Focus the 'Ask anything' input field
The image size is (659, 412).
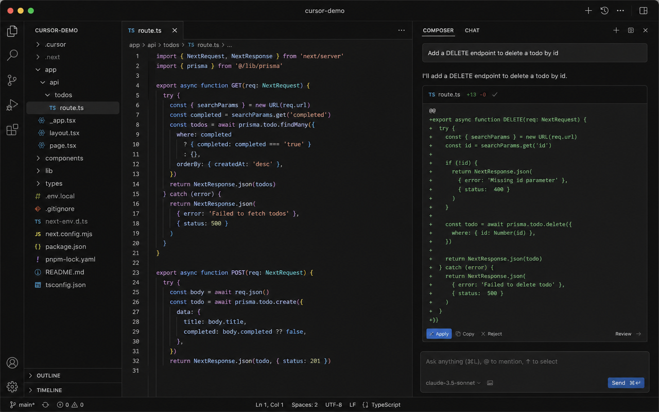(535, 362)
